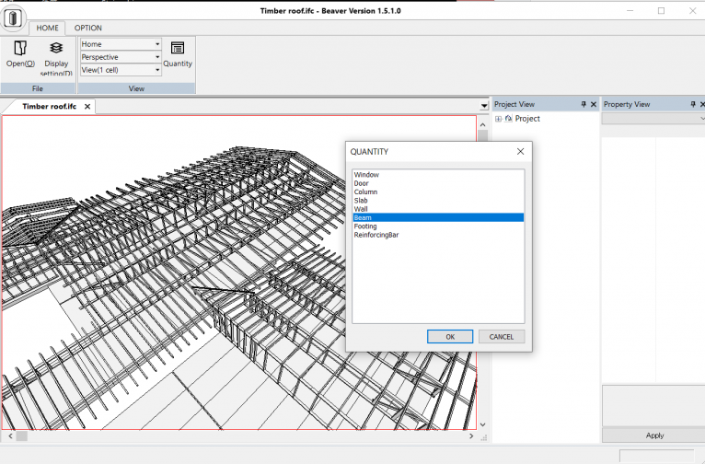Viewport: 705px width, 464px height.
Task: Pin the Project View panel
Action: (583, 105)
